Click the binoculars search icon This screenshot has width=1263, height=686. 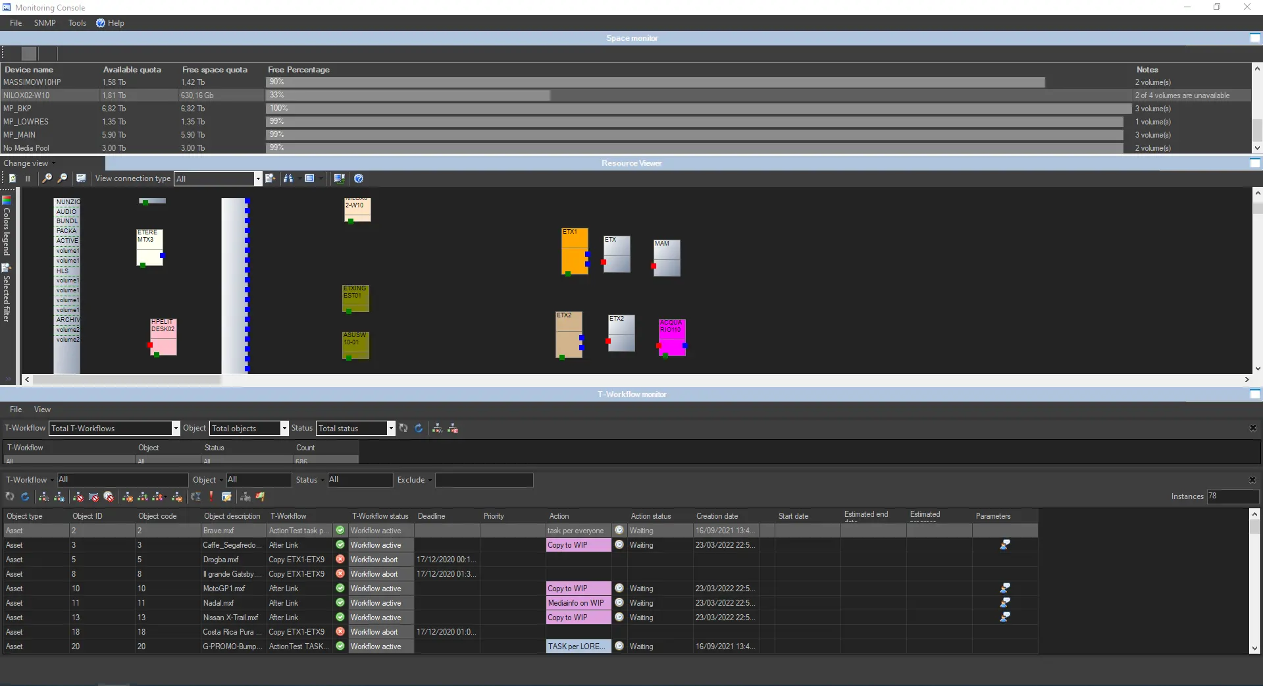pyautogui.click(x=288, y=178)
